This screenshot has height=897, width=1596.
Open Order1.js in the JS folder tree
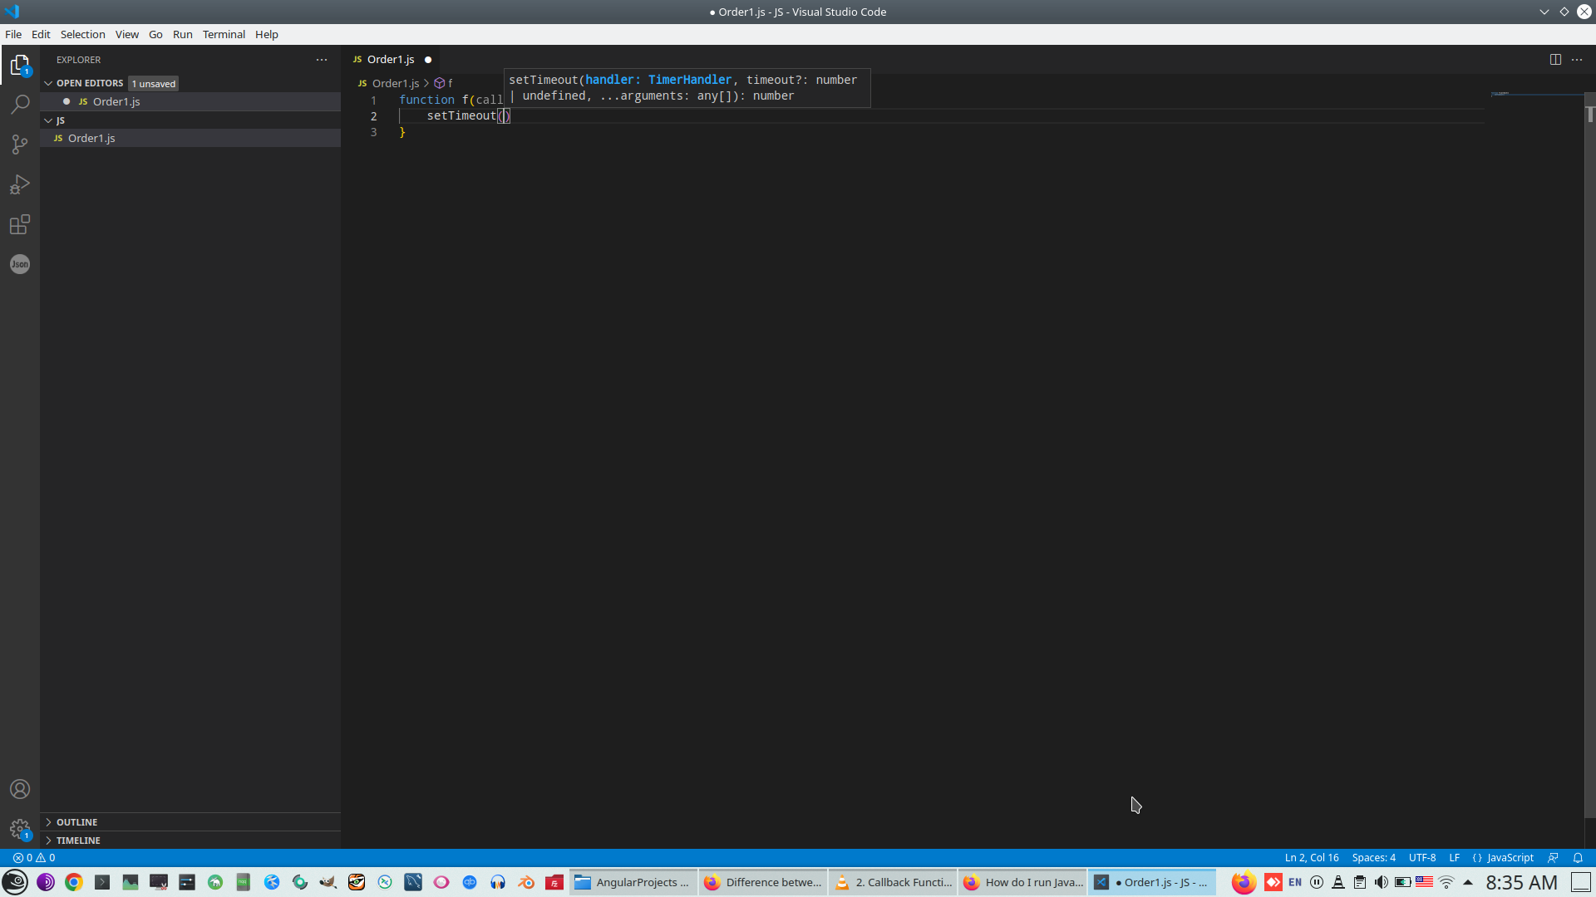[91, 138]
